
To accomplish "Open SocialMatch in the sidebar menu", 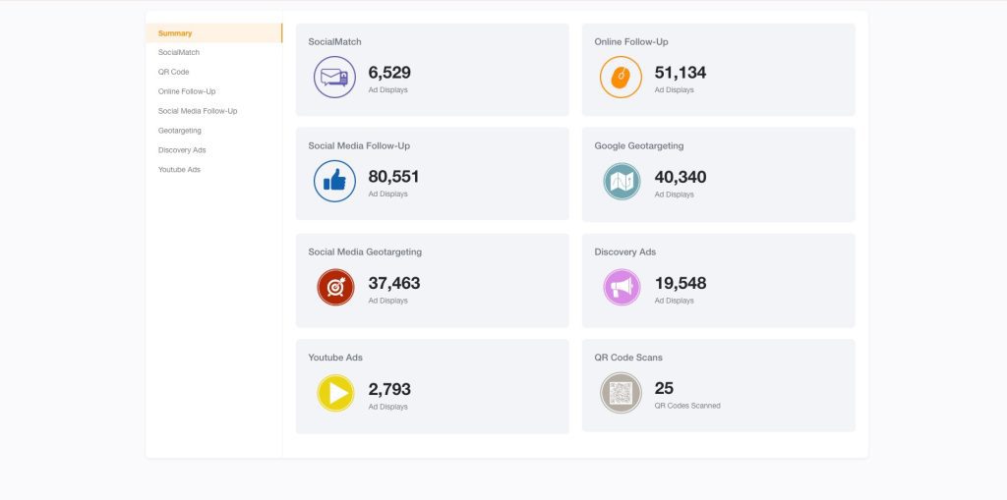I will [x=179, y=52].
